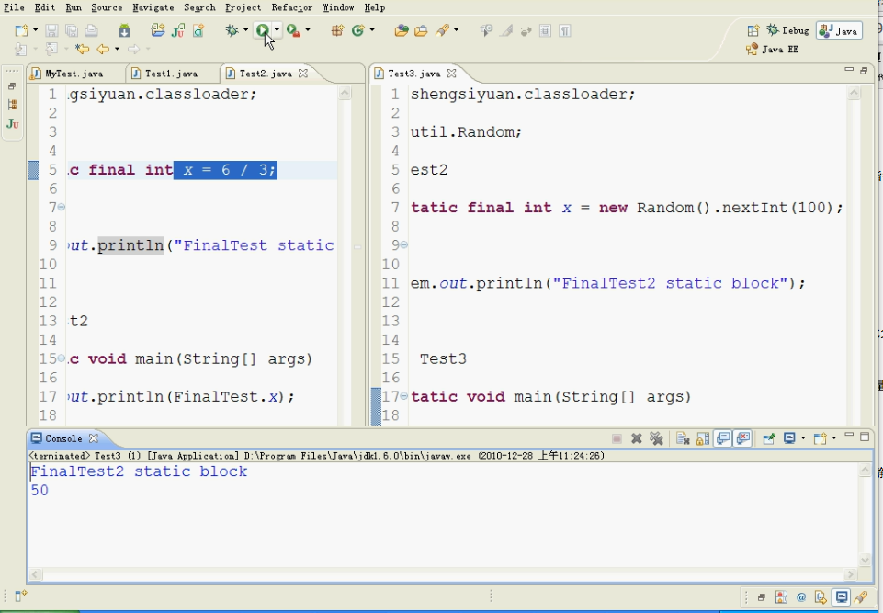
Task: Toggle show console when standard error changes
Action: pyautogui.click(x=742, y=438)
